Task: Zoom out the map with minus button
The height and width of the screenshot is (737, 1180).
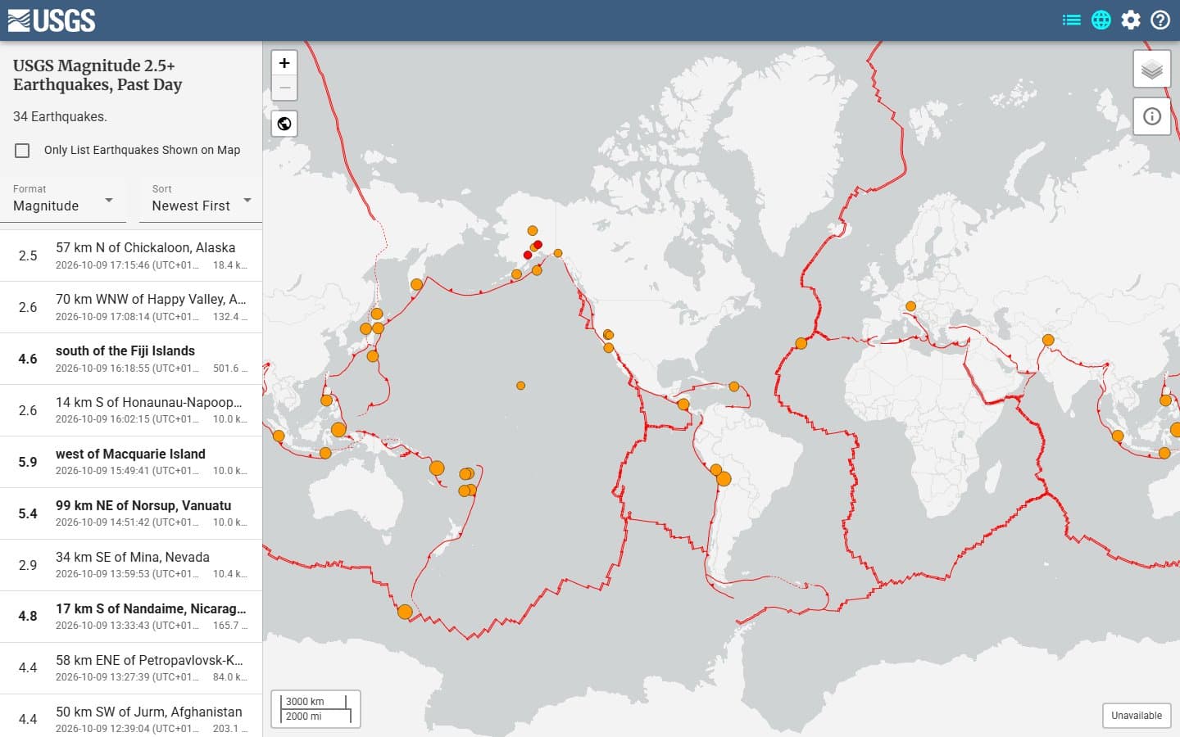Action: pyautogui.click(x=284, y=88)
